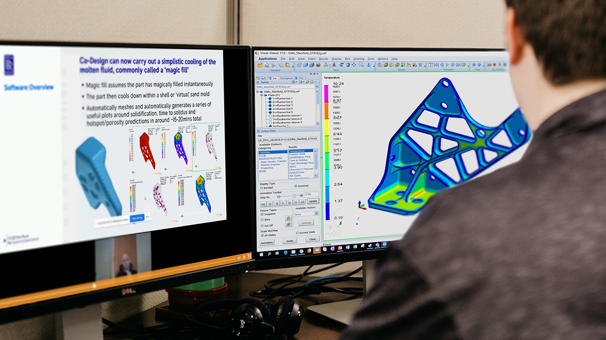Select the Banded display type
The width and height of the screenshot is (606, 340).
(262, 187)
